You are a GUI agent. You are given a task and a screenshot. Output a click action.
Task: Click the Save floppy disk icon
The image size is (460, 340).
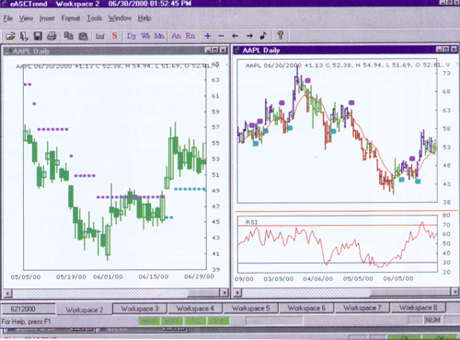tap(38, 36)
